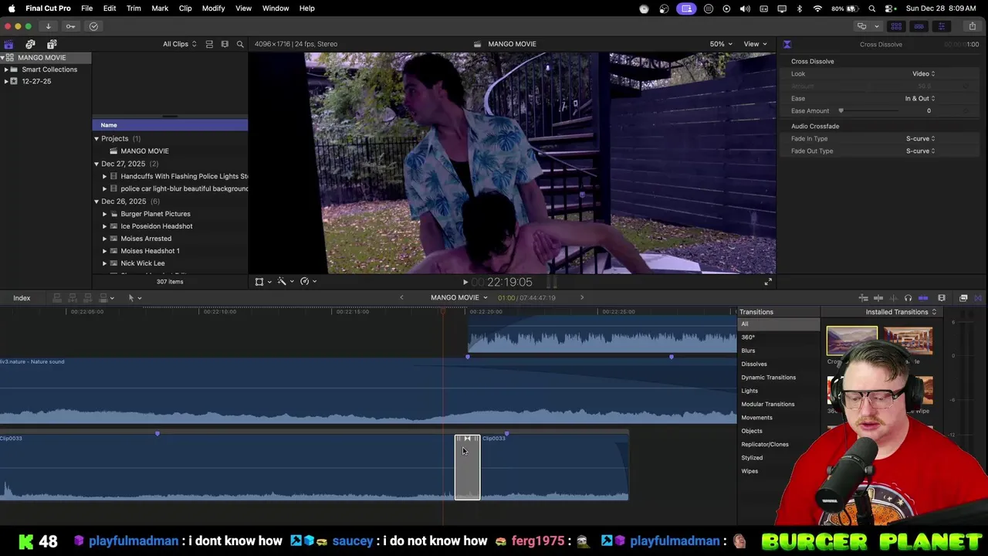Open the Ease dropdown set to In & Out

tap(920, 99)
